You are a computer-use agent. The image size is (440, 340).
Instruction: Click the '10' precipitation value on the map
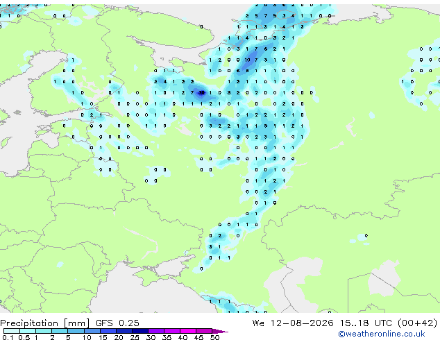pos(247,60)
